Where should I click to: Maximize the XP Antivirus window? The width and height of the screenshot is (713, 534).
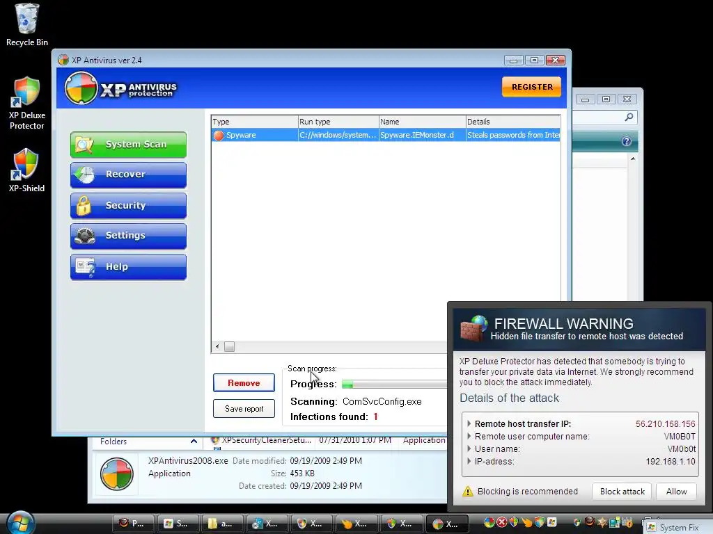pos(534,60)
